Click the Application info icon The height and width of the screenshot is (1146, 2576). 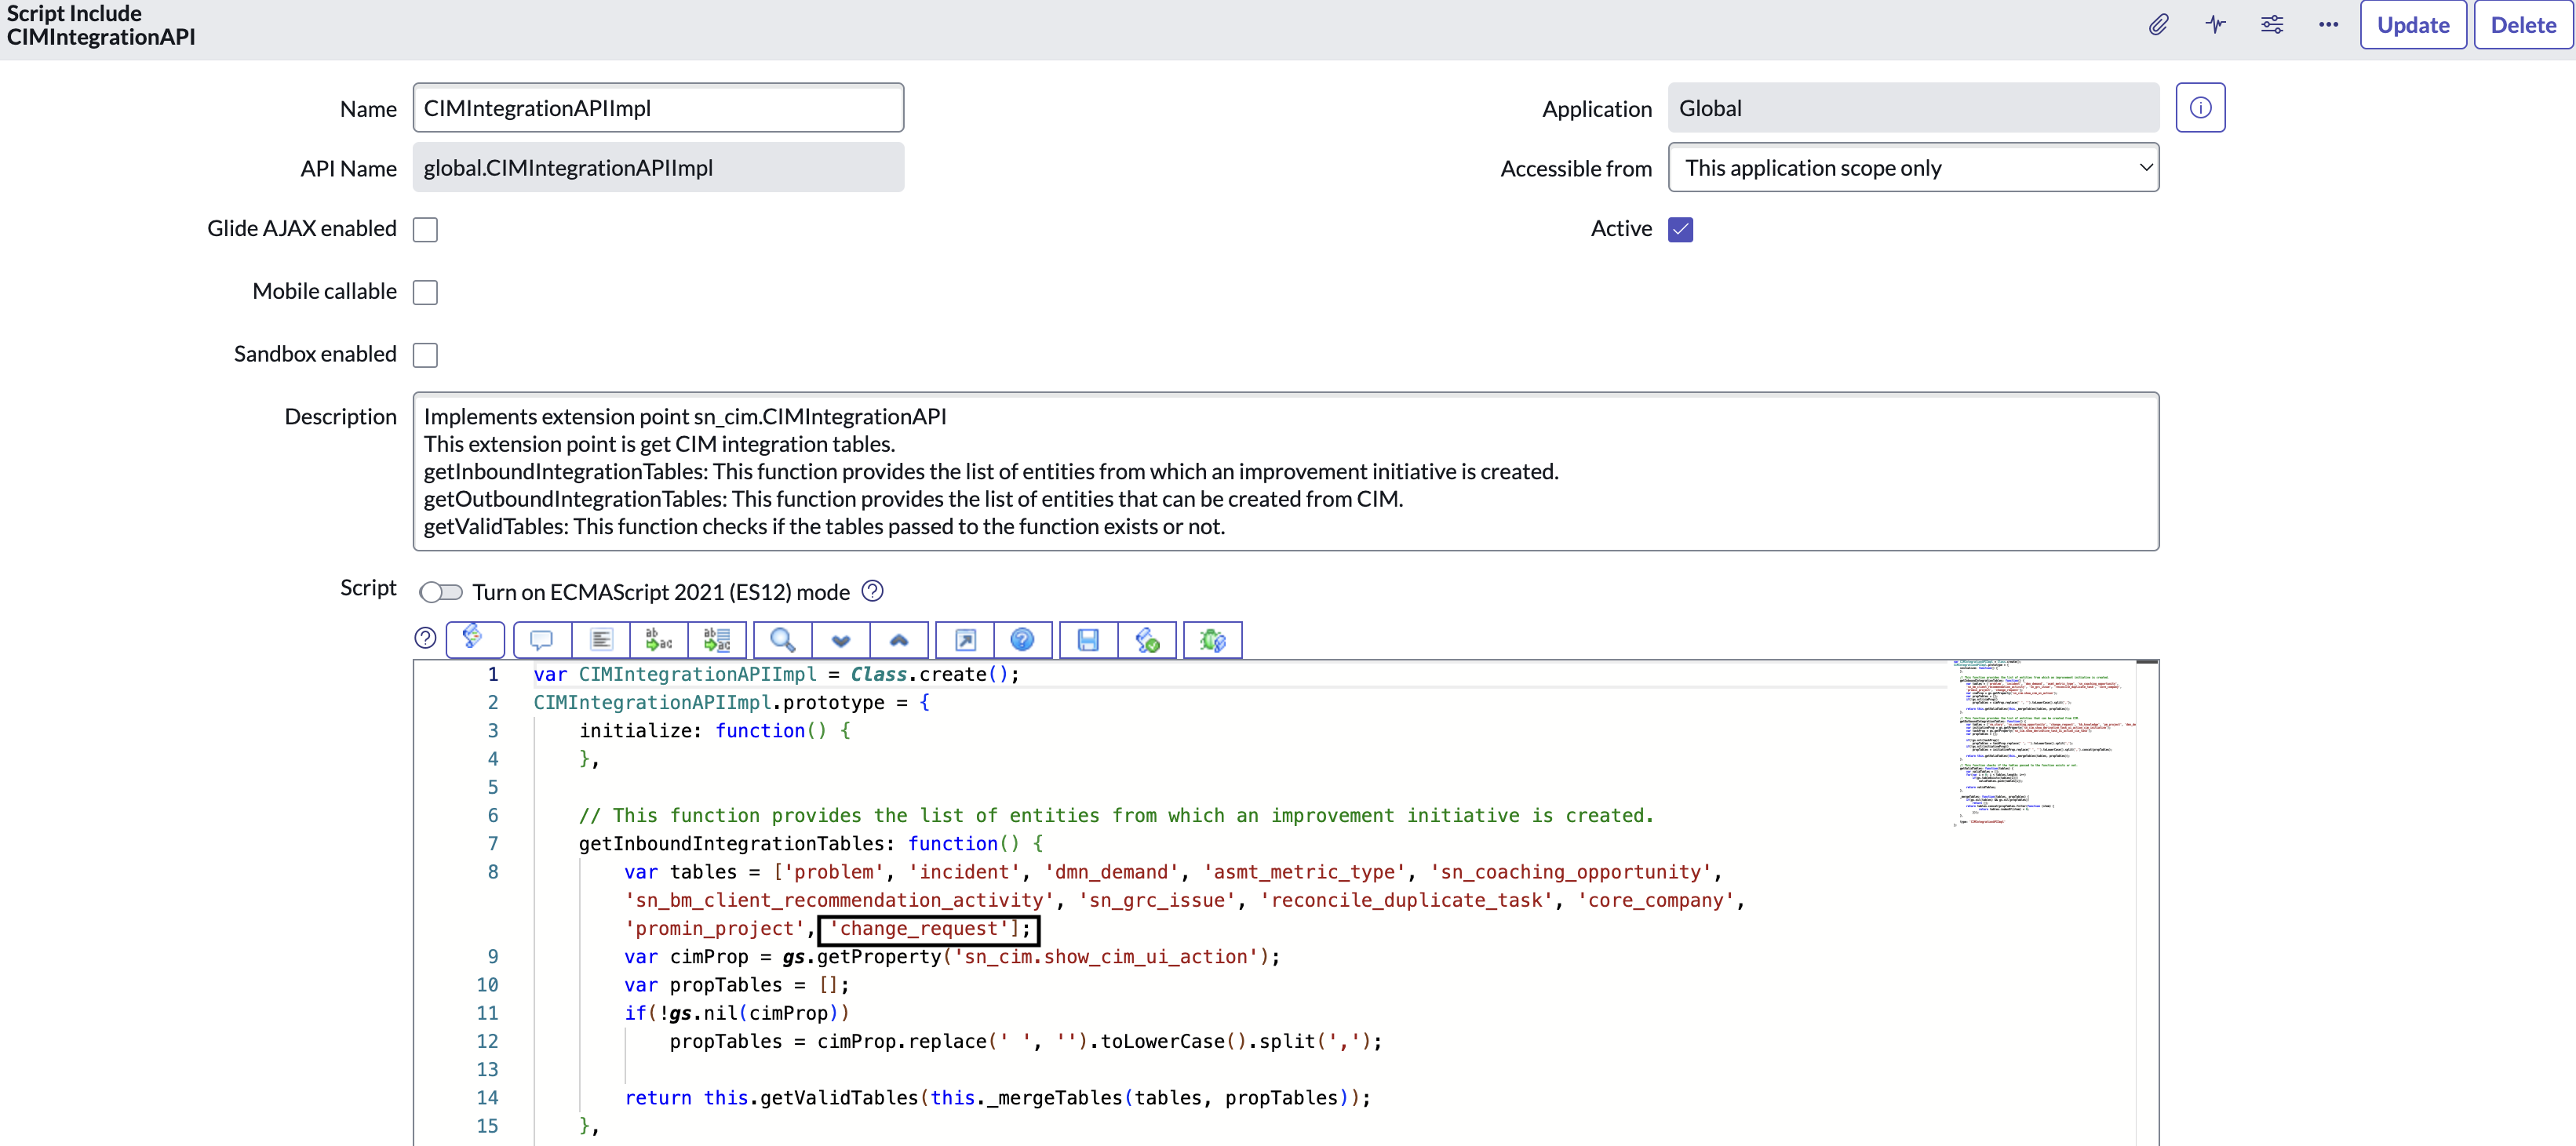pyautogui.click(x=2200, y=108)
